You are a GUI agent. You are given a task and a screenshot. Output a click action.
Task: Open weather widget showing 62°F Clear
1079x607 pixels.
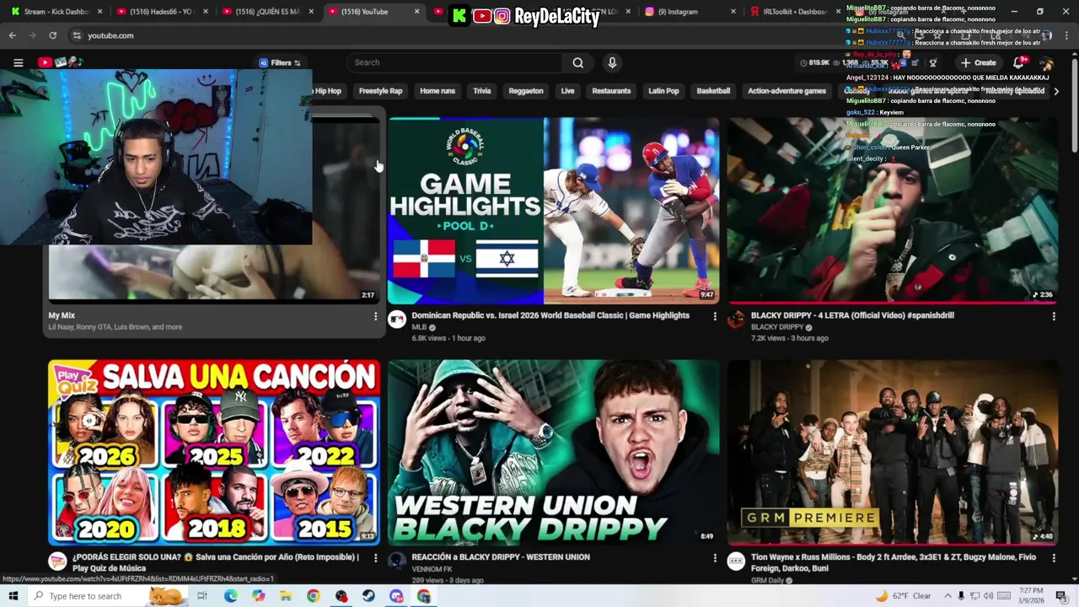coord(903,596)
